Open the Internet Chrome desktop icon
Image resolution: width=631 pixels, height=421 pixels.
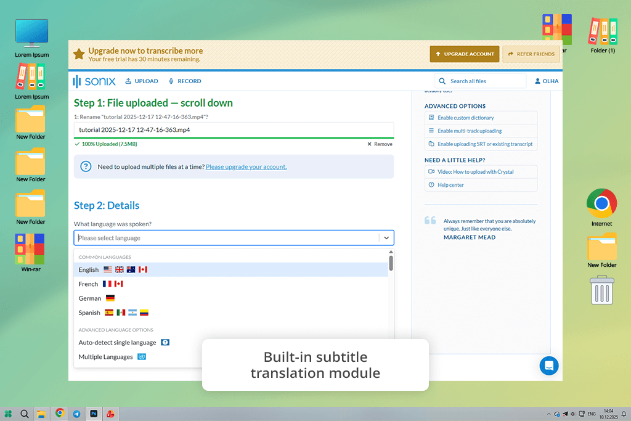click(x=601, y=208)
